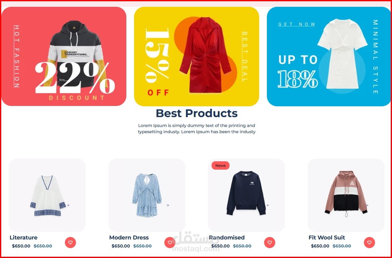Click the heart icon beside Randomised product

pyautogui.click(x=270, y=243)
